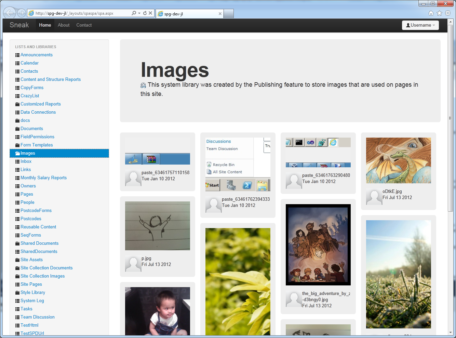
Task: Refresh the page using the reload icon
Action: tap(145, 13)
